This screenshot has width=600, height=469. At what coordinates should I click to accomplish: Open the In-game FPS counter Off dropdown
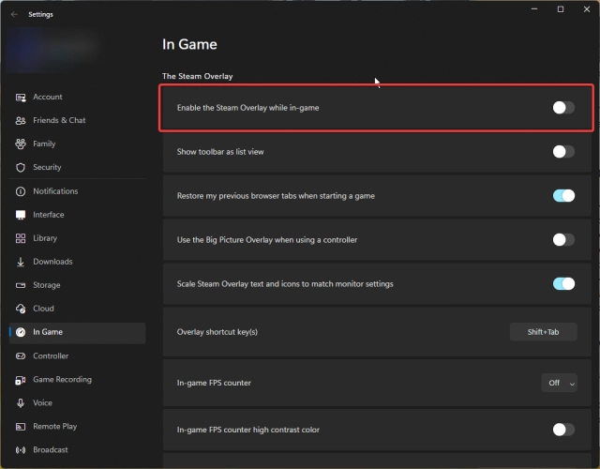tap(559, 383)
